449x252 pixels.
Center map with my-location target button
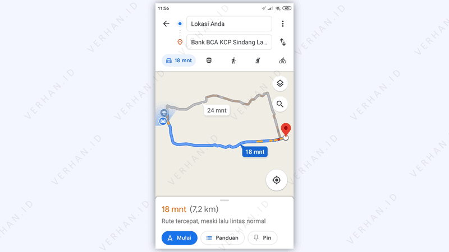276,180
